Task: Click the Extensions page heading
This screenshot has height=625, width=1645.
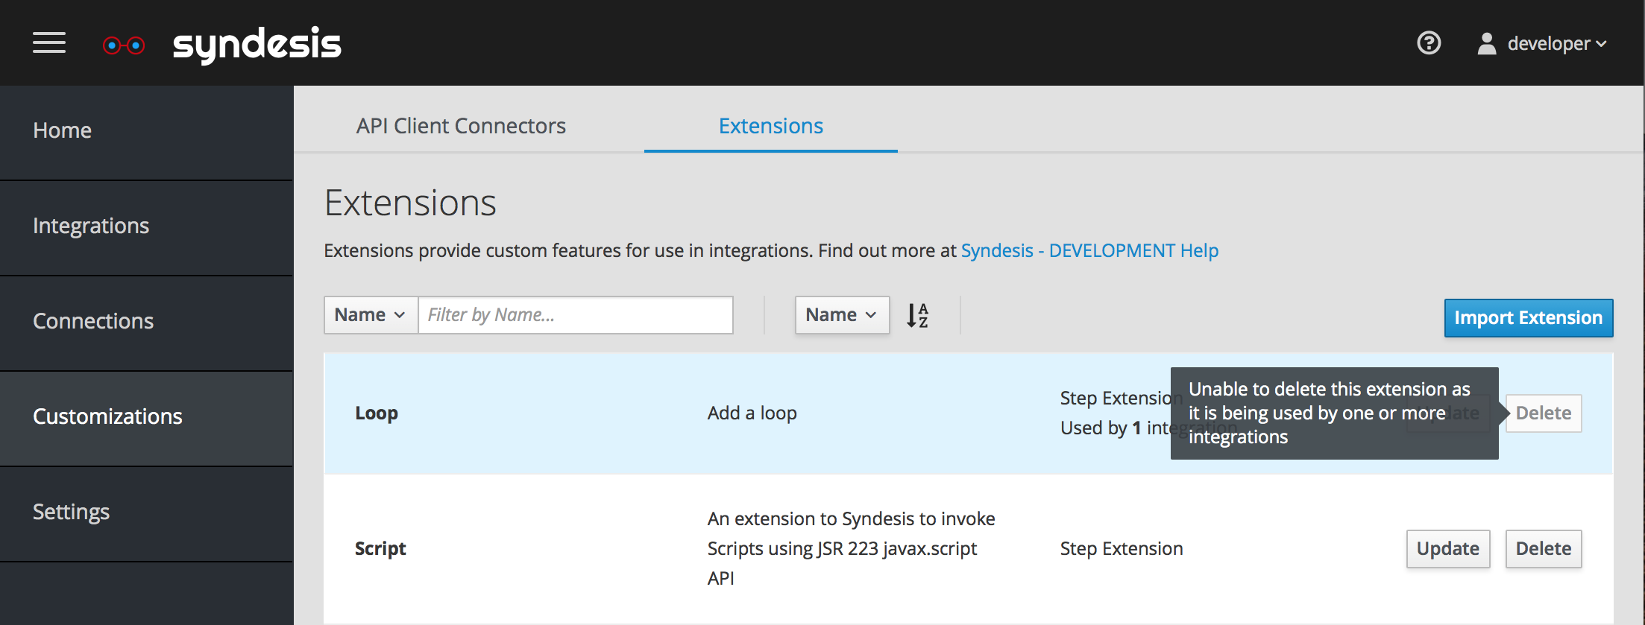Action: (410, 203)
